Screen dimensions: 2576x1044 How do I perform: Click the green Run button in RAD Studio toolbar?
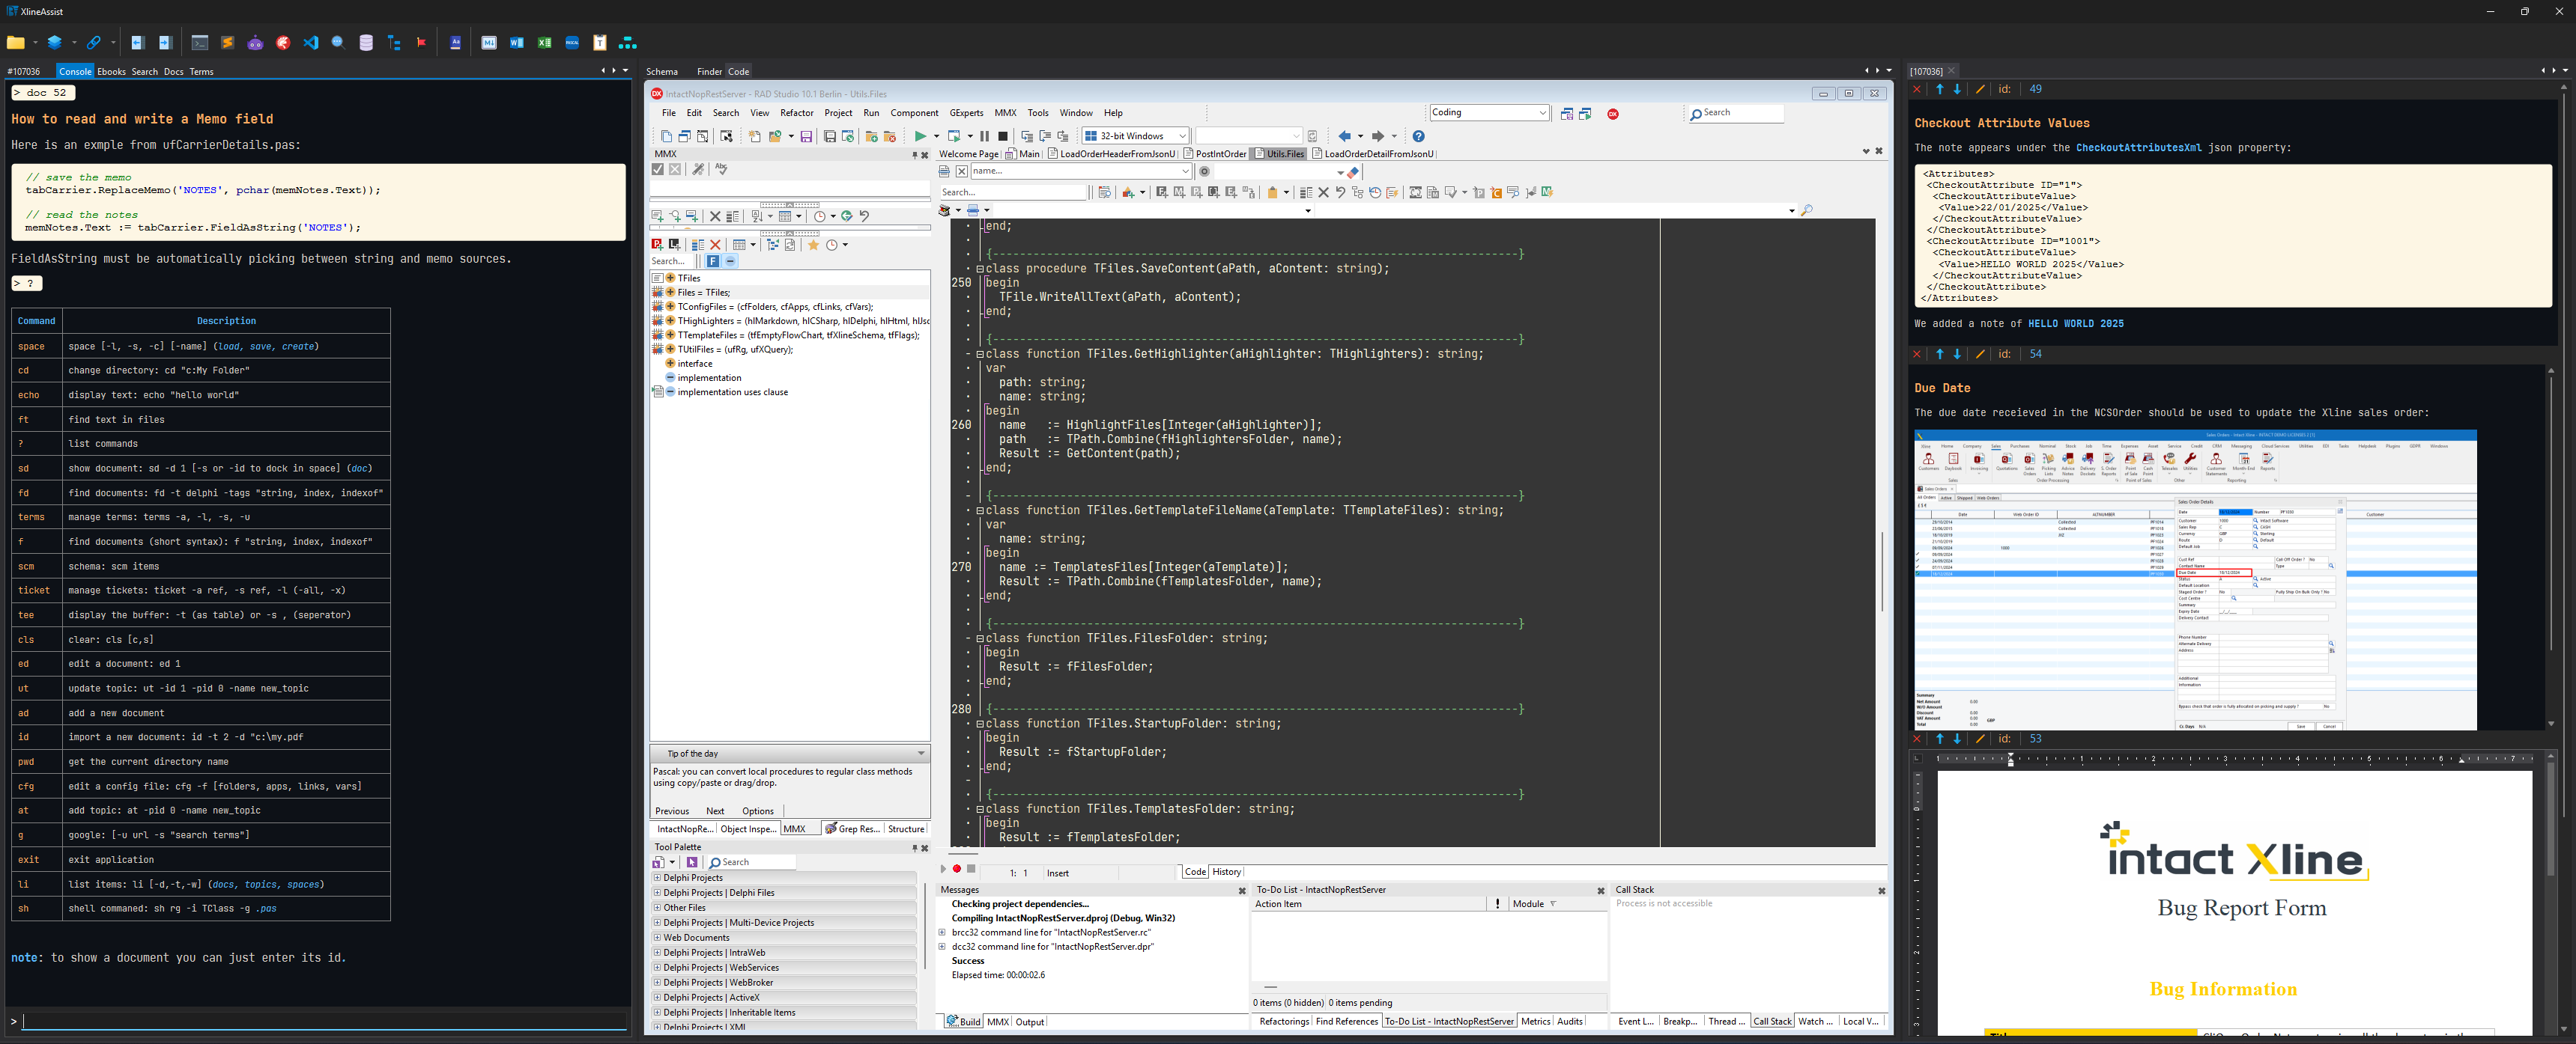[920, 136]
